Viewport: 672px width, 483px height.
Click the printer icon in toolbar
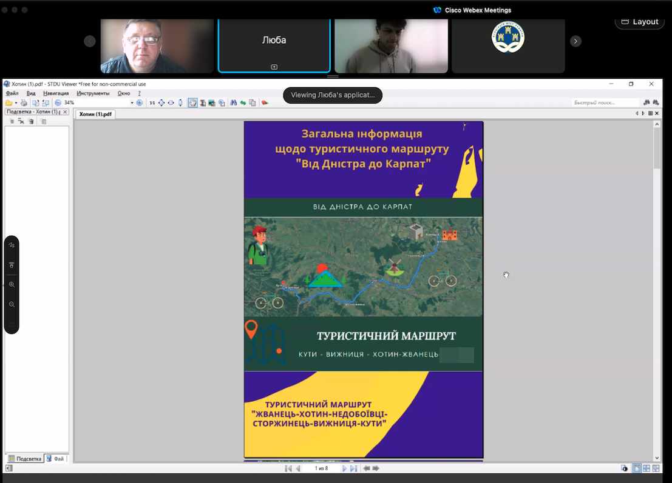24,103
